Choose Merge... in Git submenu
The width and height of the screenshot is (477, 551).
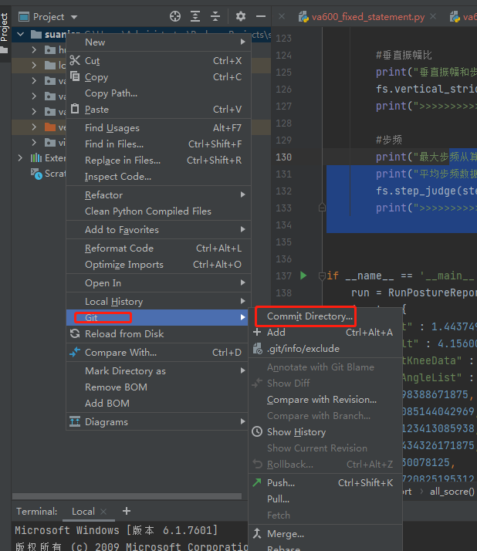click(325, 534)
